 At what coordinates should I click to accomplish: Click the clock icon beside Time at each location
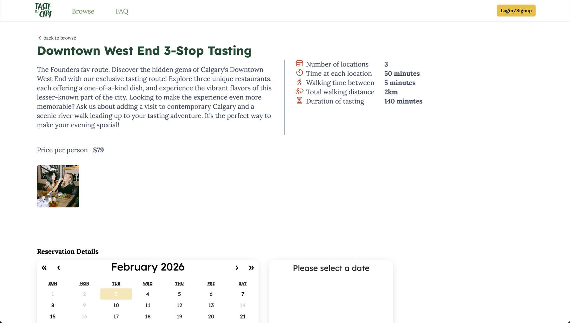click(299, 73)
